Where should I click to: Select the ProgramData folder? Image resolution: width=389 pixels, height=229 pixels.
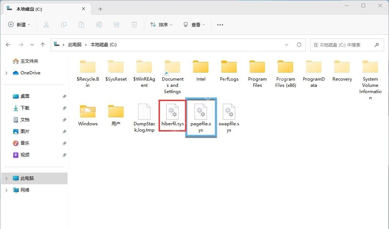tap(313, 74)
